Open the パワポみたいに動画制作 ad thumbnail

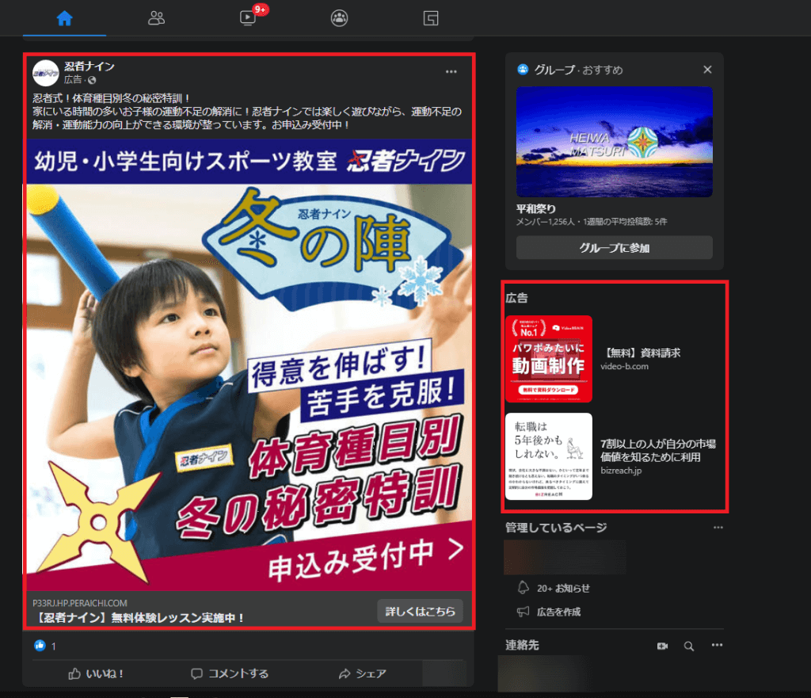tap(549, 359)
